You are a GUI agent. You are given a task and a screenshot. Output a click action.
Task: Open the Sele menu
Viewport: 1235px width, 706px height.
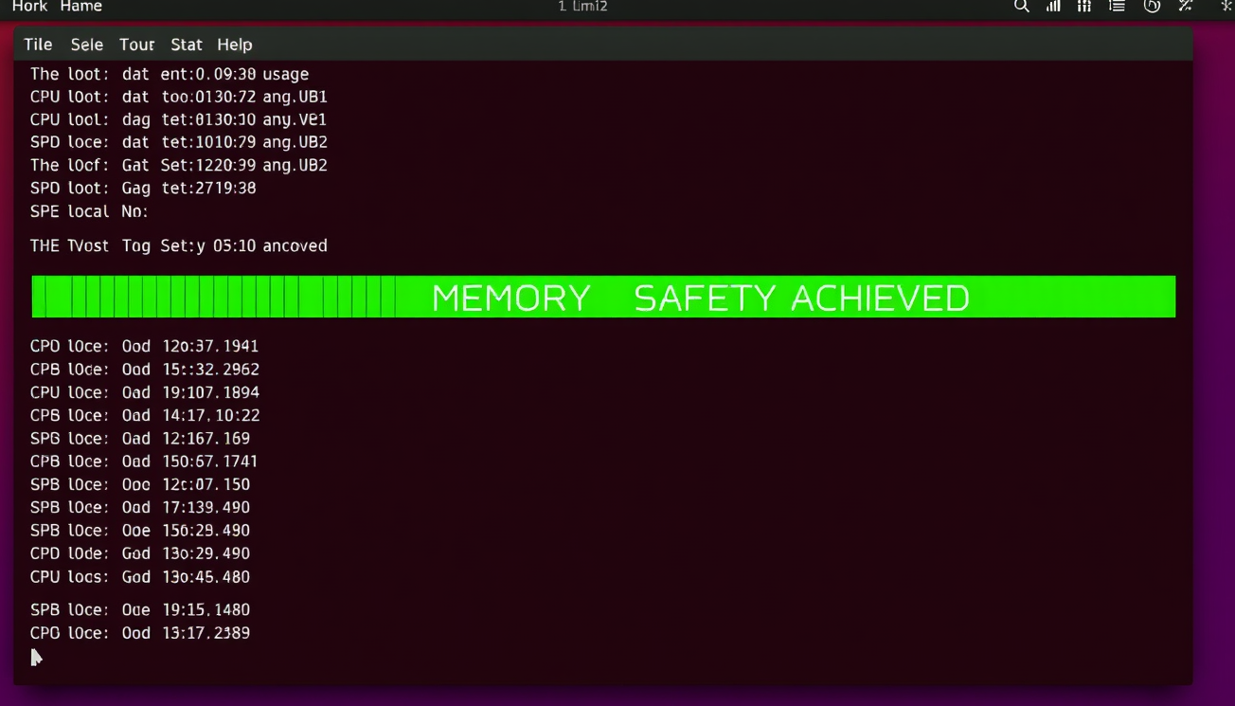(87, 45)
